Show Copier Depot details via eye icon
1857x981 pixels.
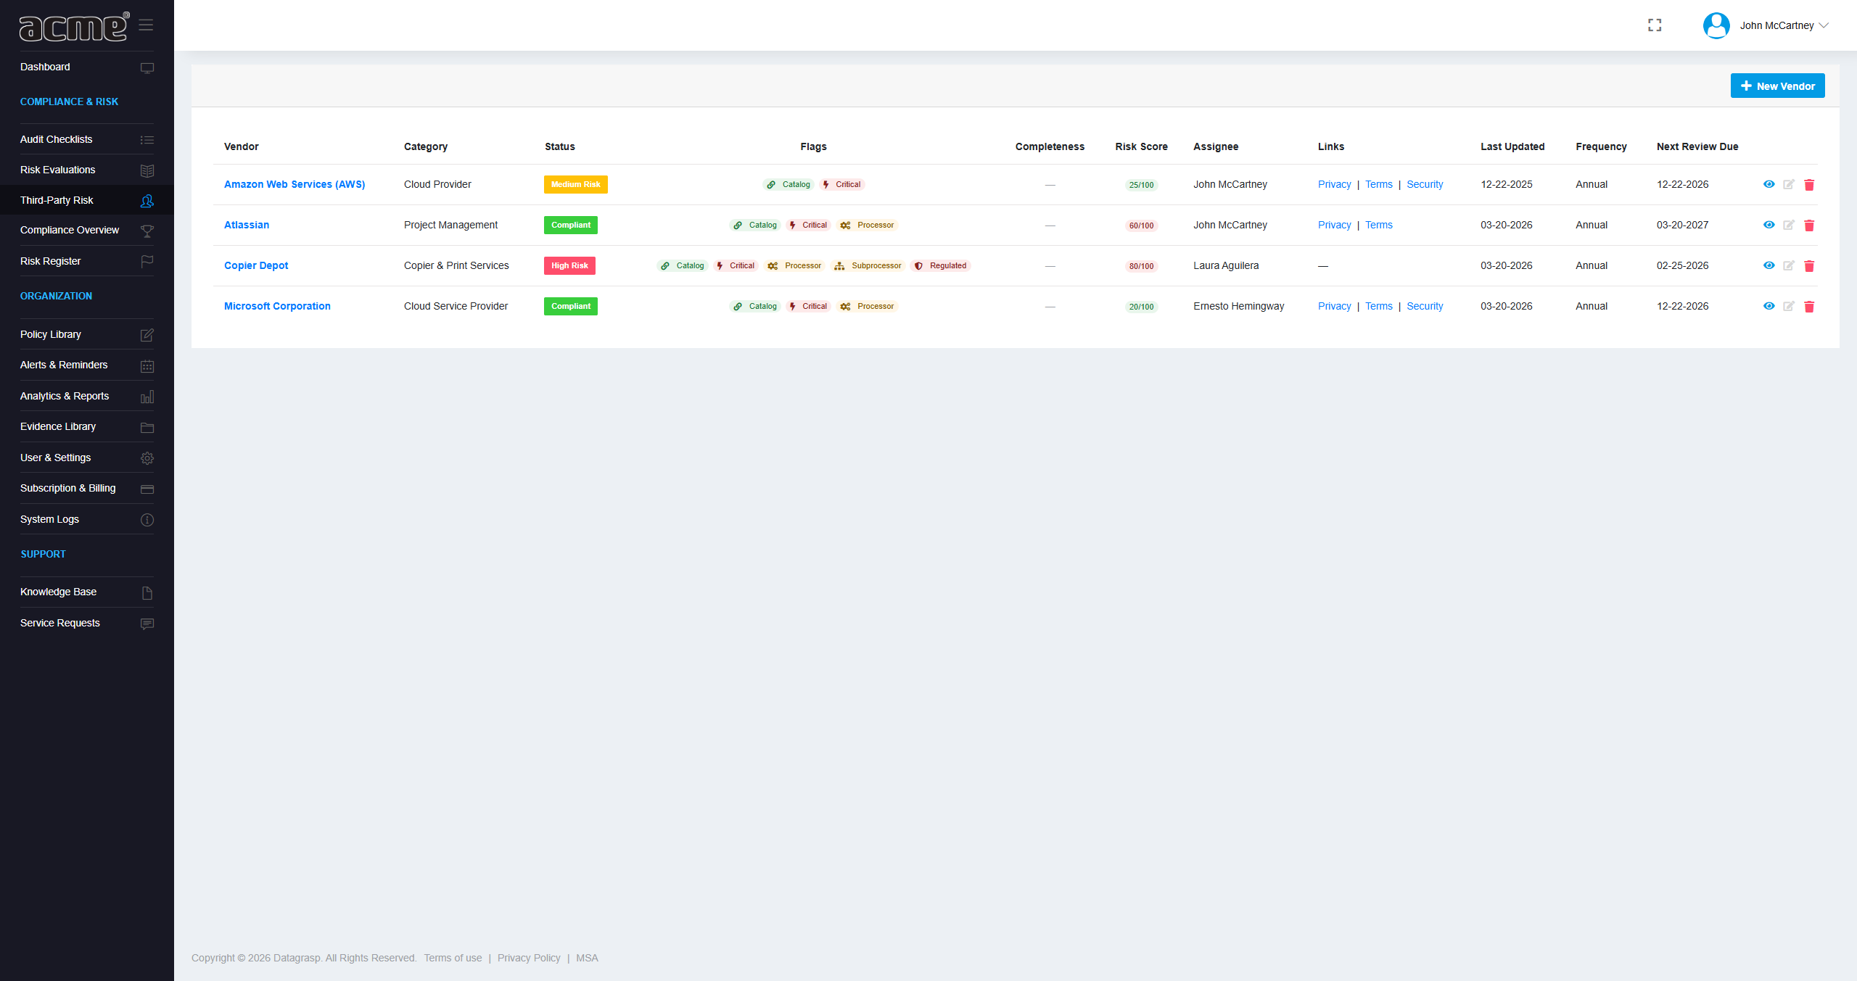(x=1768, y=265)
